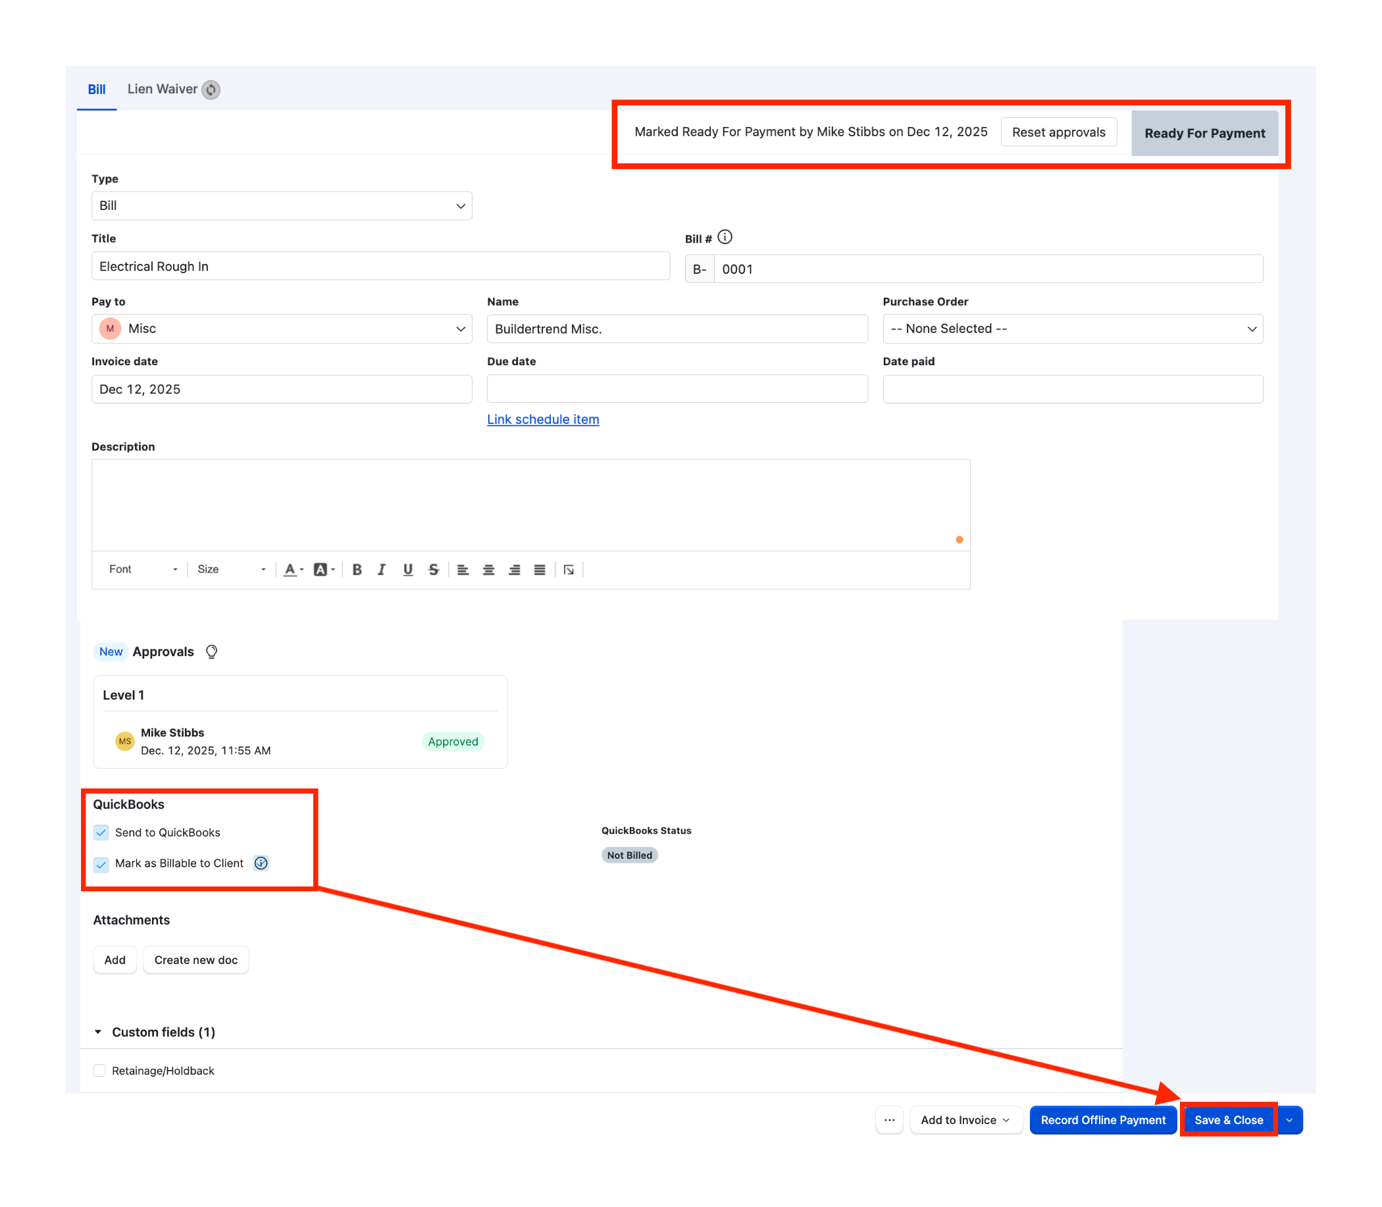Image resolution: width=1382 pixels, height=1207 pixels.
Task: Click the Billable to Client info icon
Action: pos(261,863)
